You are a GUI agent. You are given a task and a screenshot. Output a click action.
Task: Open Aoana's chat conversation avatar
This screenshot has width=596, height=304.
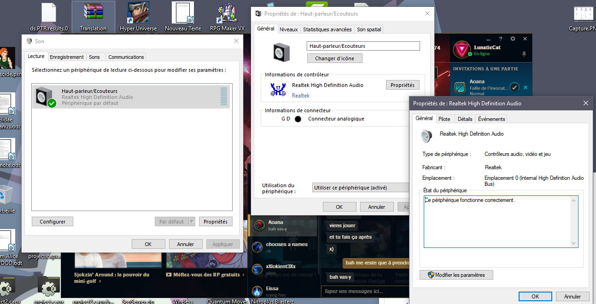(259, 225)
